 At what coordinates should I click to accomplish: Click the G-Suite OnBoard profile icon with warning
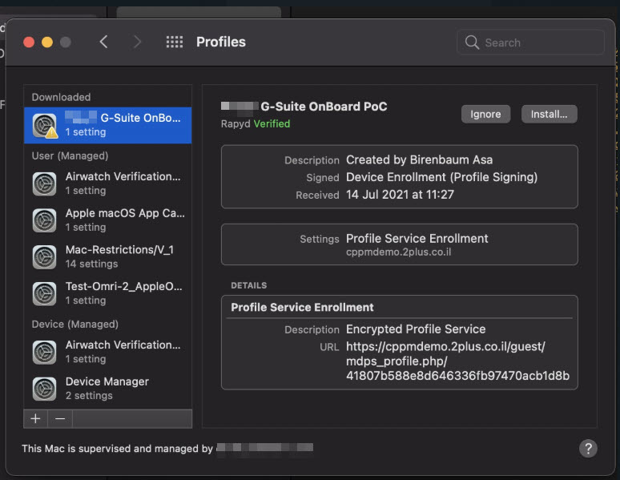(x=45, y=125)
